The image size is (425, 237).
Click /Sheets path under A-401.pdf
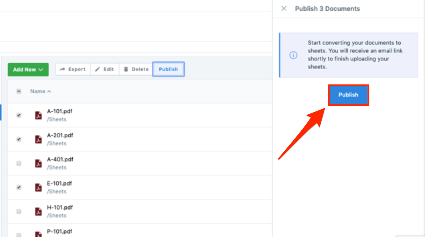(57, 167)
